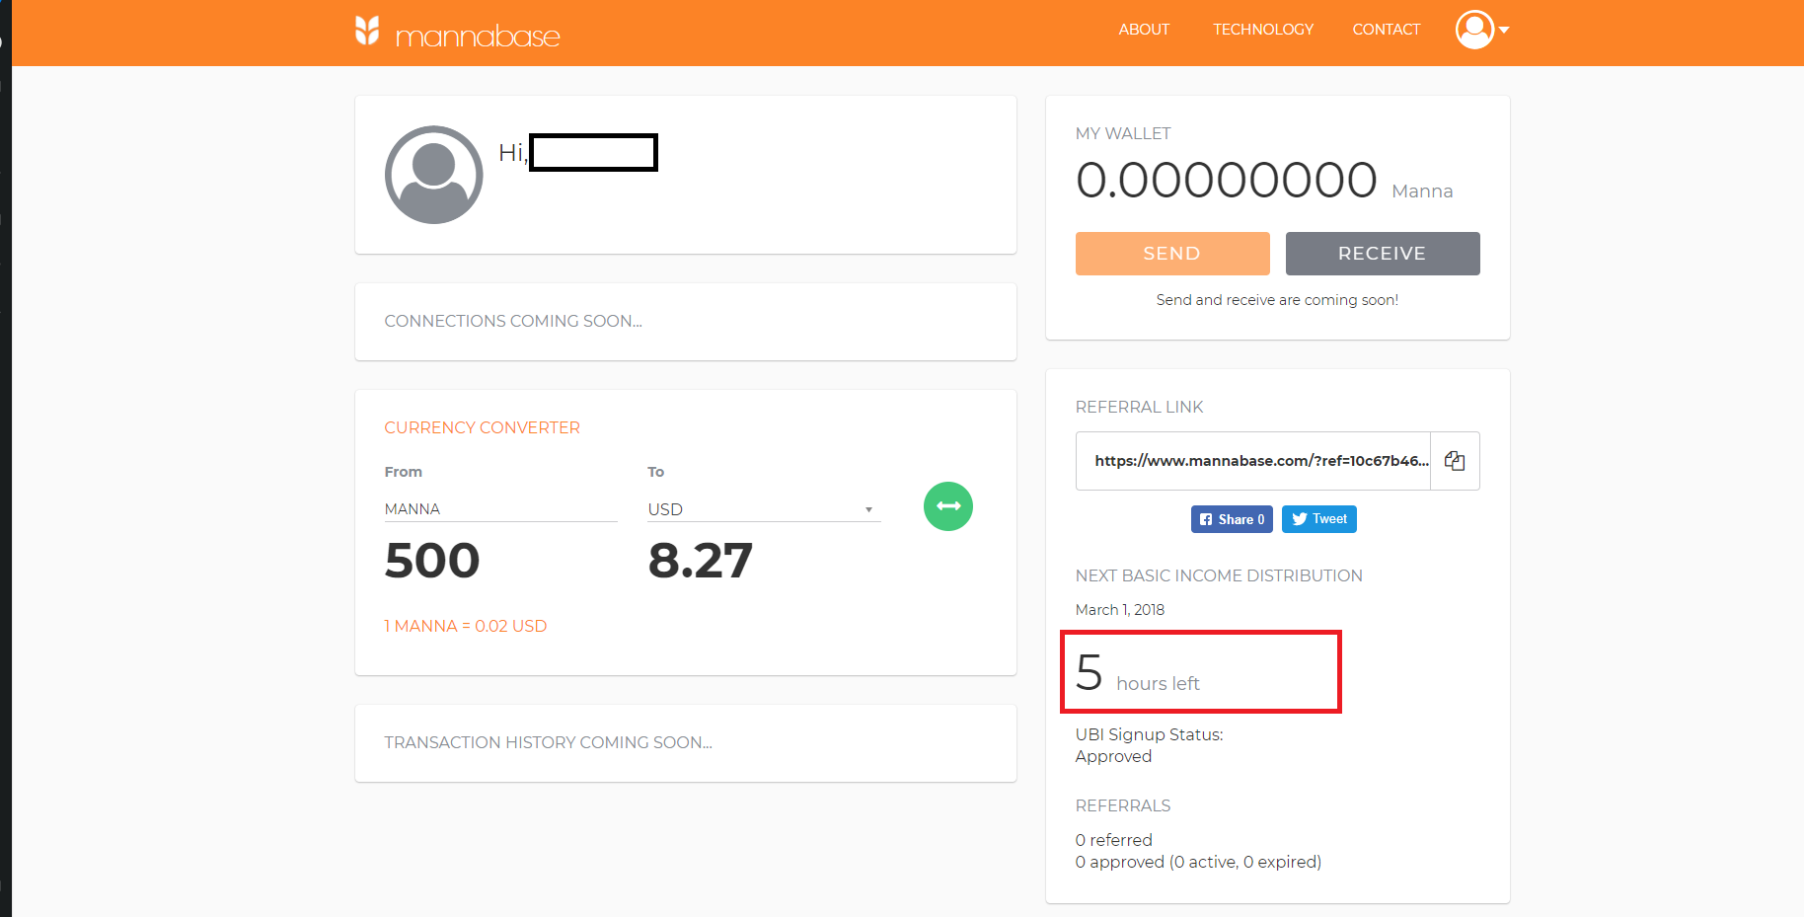The height and width of the screenshot is (917, 1804).
Task: Open the account avatar menu in header
Action: [1482, 30]
